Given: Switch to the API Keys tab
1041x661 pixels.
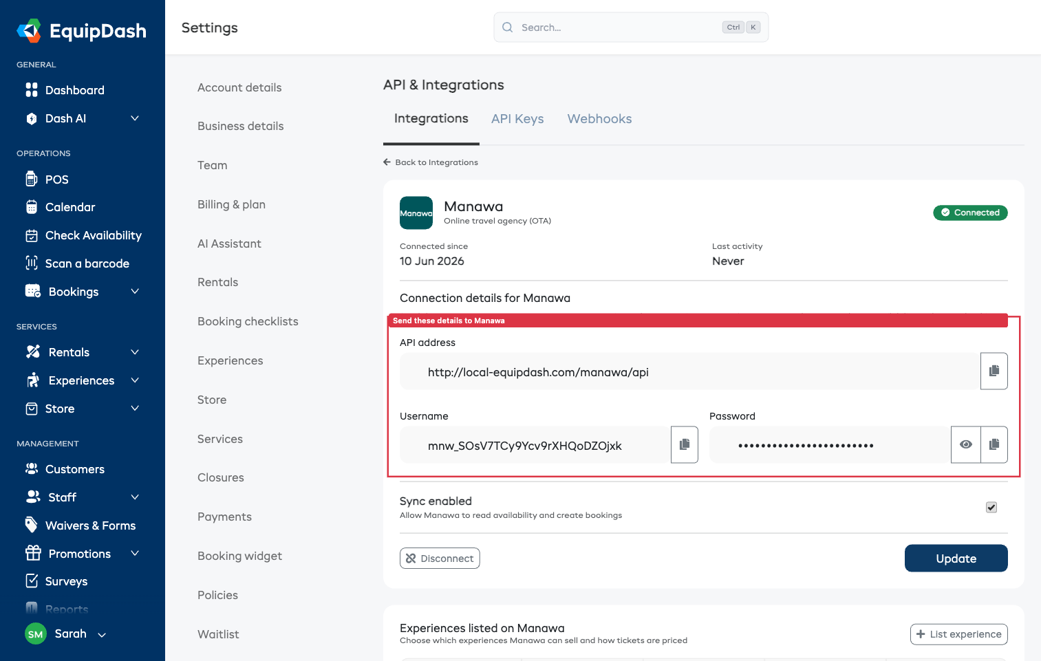Looking at the screenshot, I should coord(517,119).
